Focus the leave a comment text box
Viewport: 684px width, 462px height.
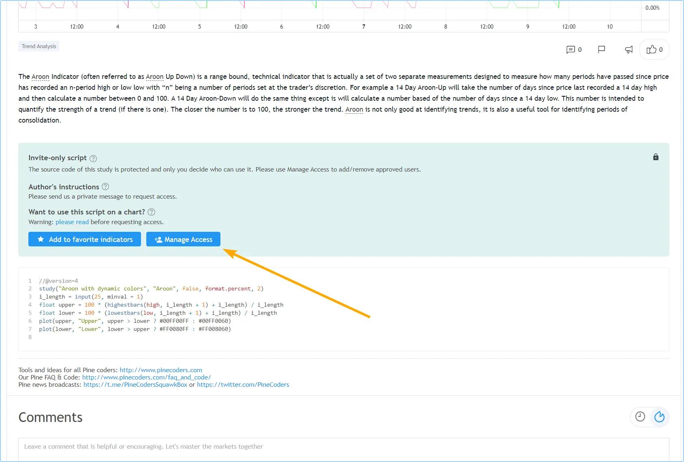[x=344, y=447]
